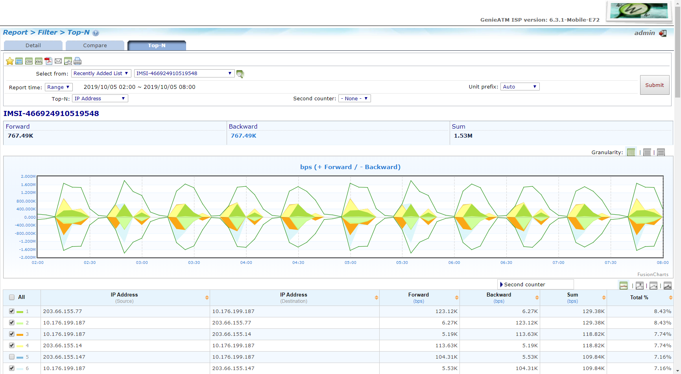Email the report via envelope icon
Viewport: 681px width, 374px height.
(58, 61)
